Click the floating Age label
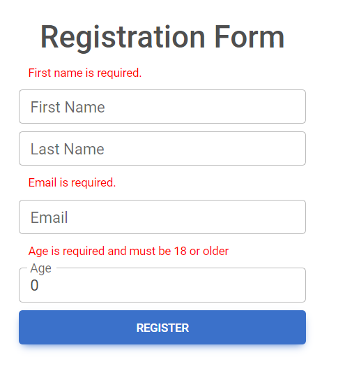 pos(41,268)
